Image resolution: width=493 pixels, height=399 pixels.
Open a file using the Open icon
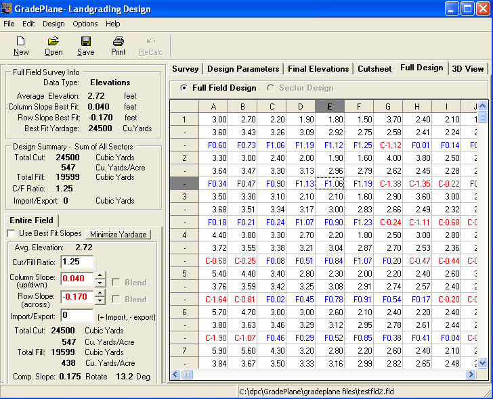[53, 45]
